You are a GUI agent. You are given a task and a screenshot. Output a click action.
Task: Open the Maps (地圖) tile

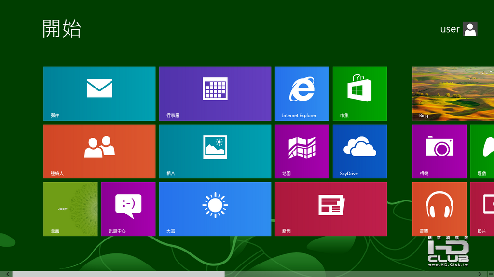(302, 151)
